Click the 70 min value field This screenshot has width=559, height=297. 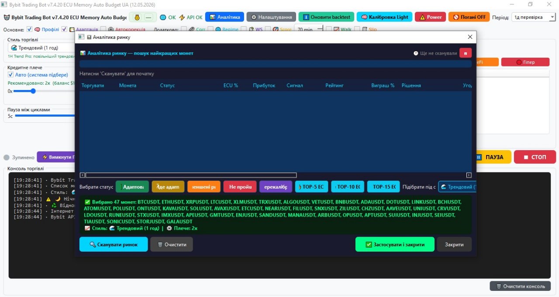coord(310,29)
